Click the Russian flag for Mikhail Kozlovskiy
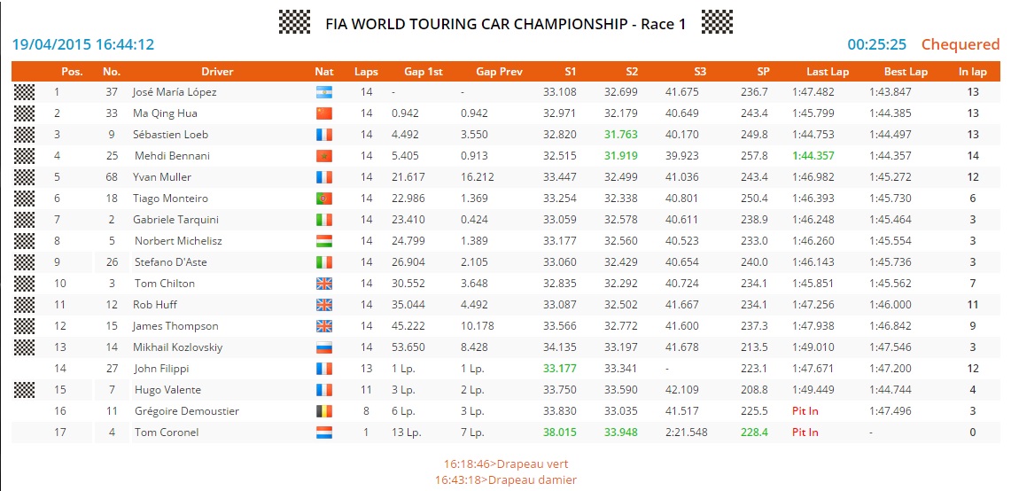1011x491 pixels. click(x=323, y=347)
